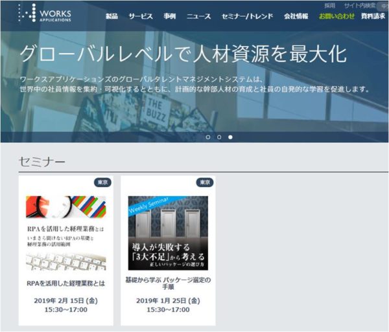Click 東京 tag on the RPA seminar card

[x=102, y=183]
